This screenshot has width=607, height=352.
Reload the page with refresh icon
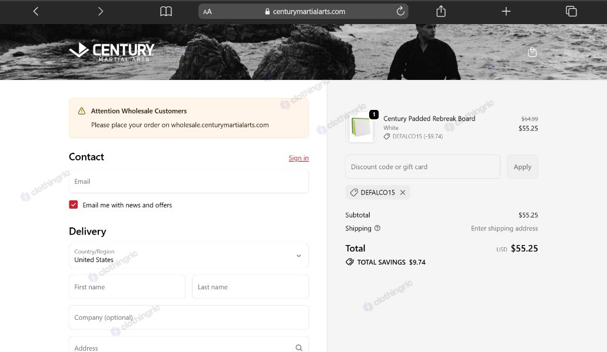pos(400,11)
